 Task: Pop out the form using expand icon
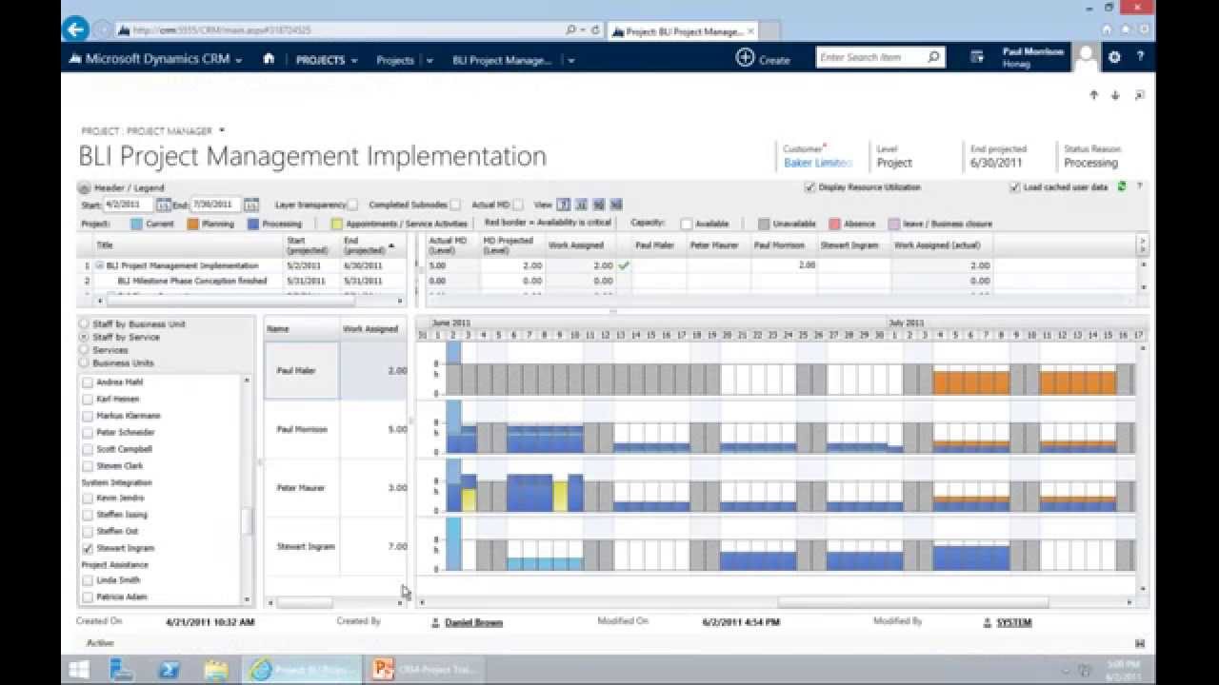[x=1139, y=95]
